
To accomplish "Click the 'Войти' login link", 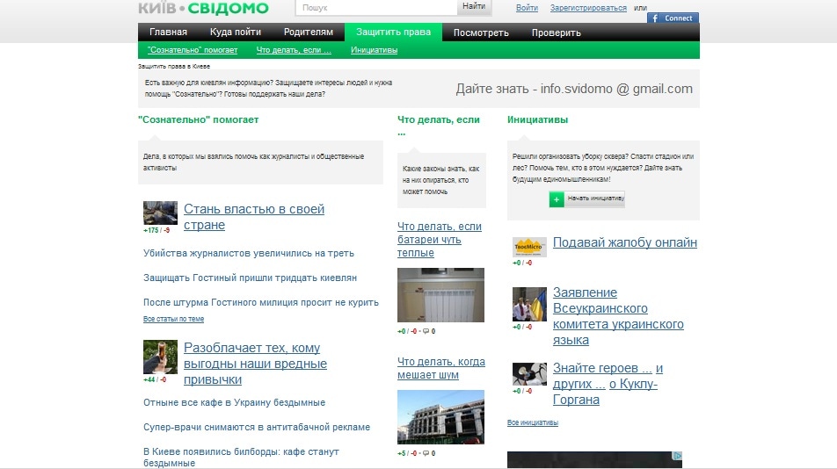I will (x=527, y=8).
